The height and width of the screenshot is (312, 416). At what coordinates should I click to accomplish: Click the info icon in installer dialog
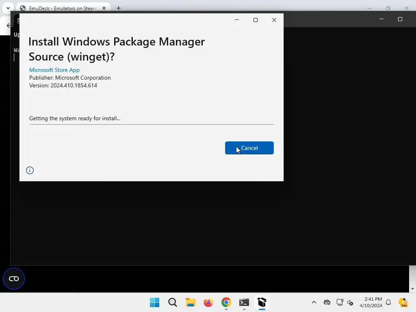pyautogui.click(x=30, y=170)
